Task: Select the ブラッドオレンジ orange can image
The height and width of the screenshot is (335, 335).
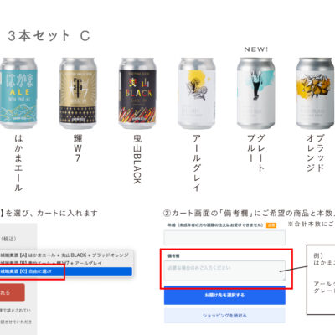Action: pos(315,93)
